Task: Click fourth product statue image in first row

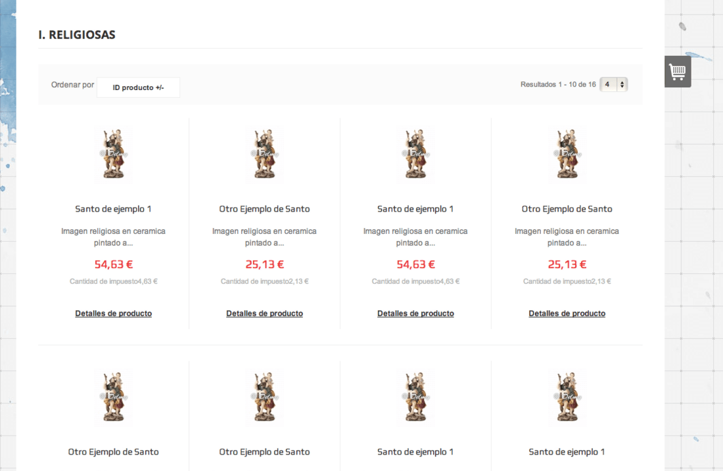Action: point(567,154)
